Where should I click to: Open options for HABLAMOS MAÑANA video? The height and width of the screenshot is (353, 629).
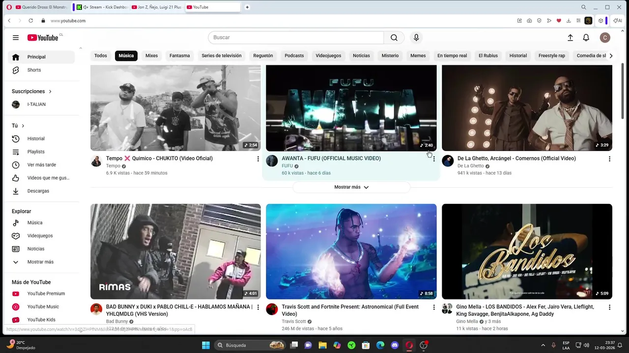tap(258, 307)
